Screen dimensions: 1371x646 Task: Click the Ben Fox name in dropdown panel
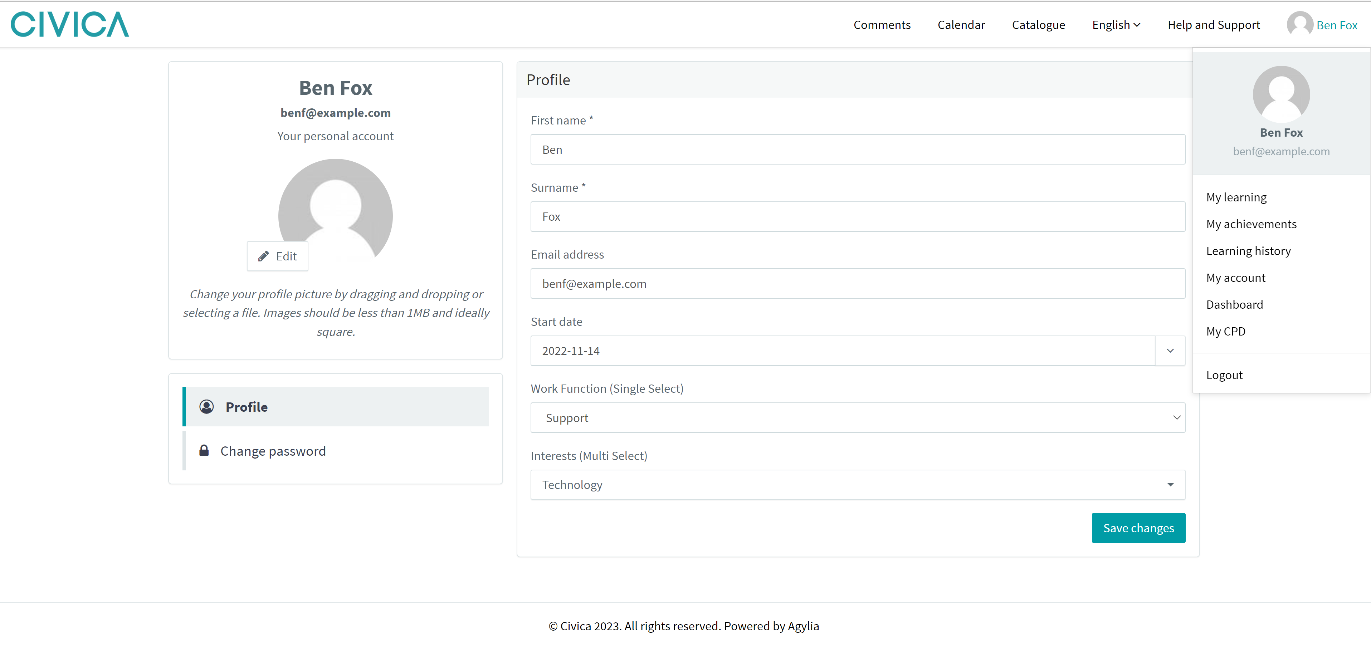tap(1281, 132)
